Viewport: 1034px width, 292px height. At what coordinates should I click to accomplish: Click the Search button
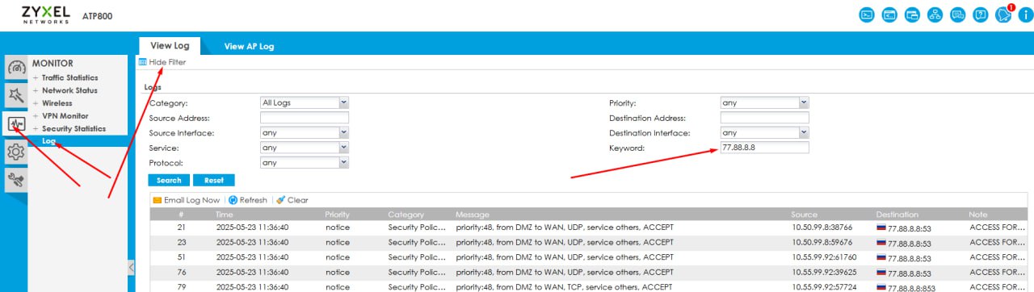click(169, 180)
